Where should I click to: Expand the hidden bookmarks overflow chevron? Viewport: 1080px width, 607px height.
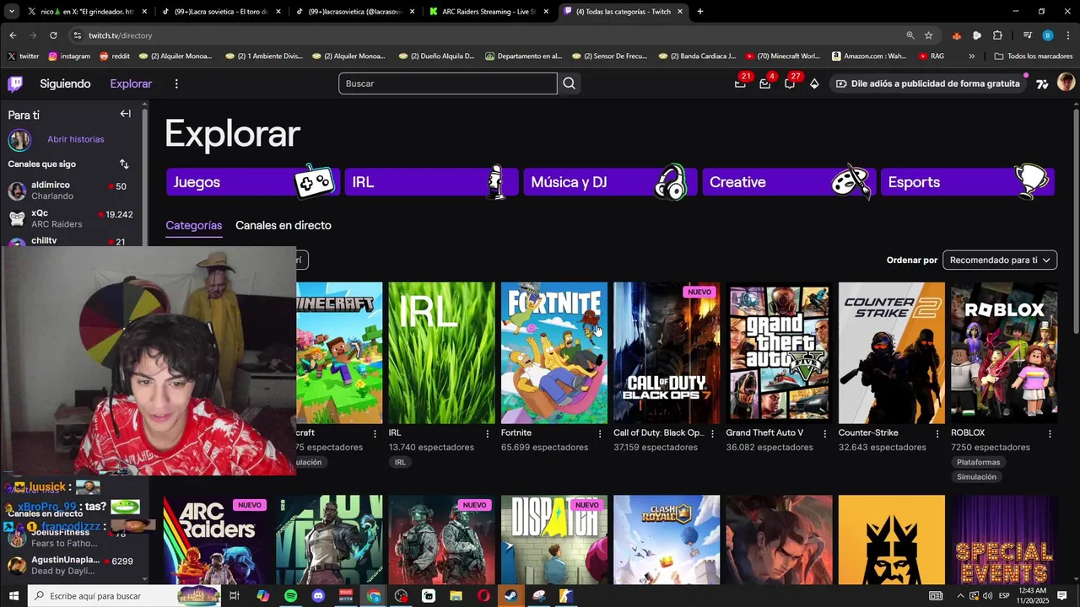pos(972,56)
